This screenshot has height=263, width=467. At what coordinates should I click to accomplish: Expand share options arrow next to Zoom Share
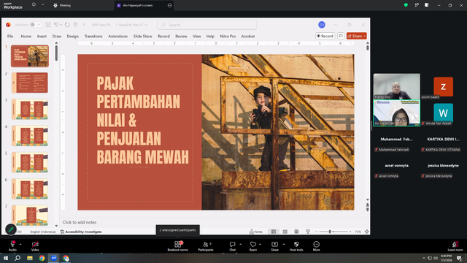click(x=284, y=244)
